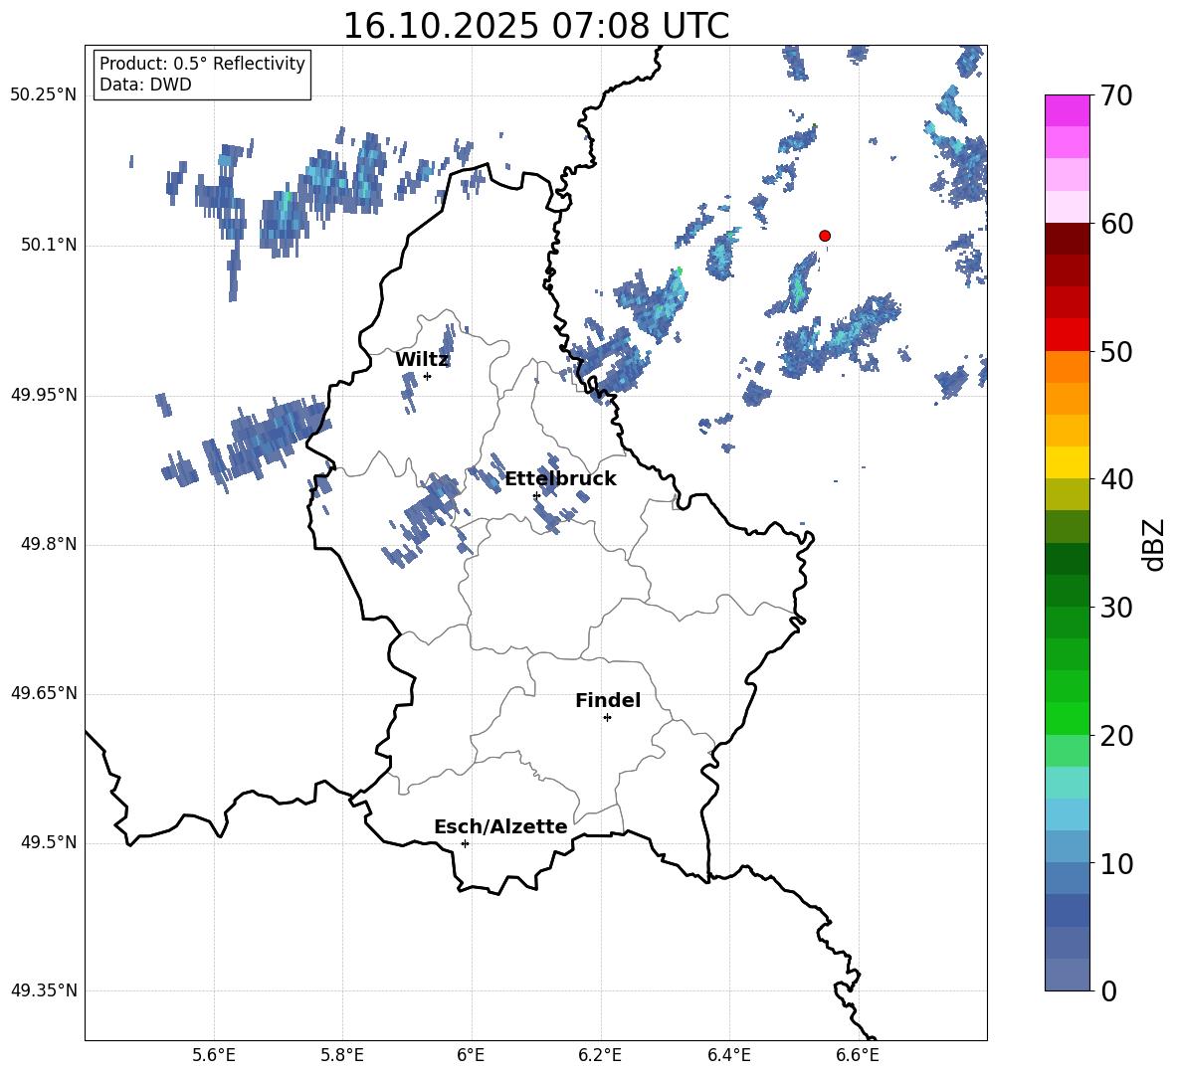
Task: Click the 'Esch/Alzette' town label
Action: pyautogui.click(x=500, y=826)
